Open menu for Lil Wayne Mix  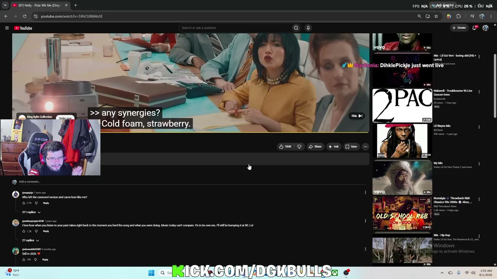479,127
